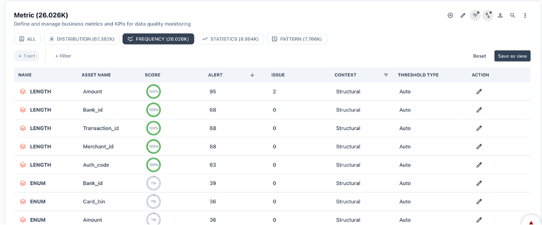Click the CONTEXT column filter icon
Screen dimensions: 542x225
(x=386, y=75)
